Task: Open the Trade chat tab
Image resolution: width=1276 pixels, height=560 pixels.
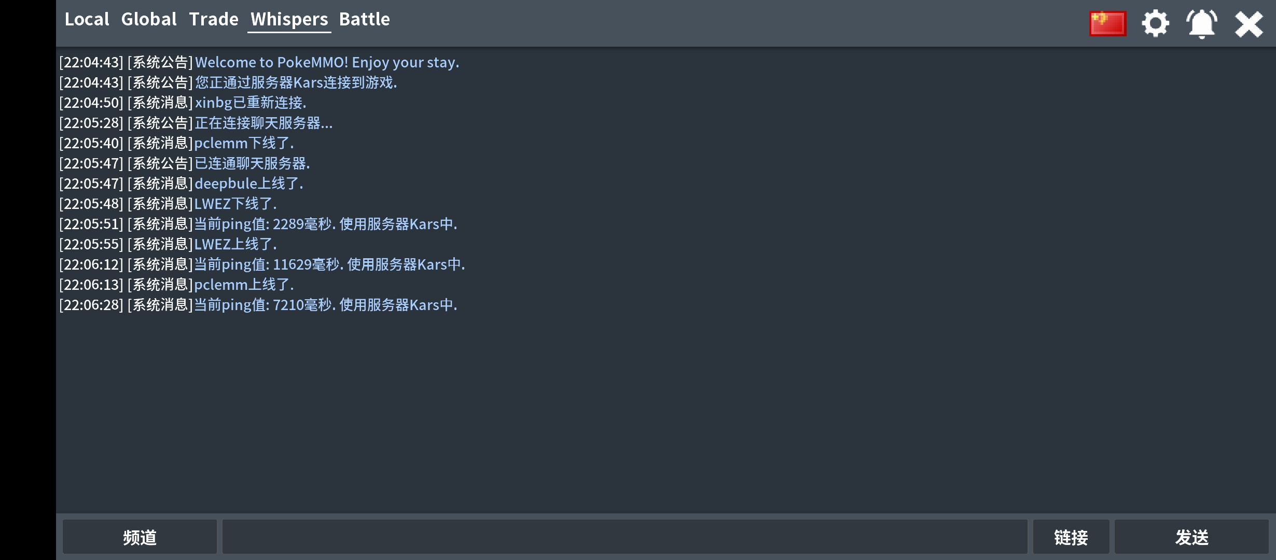Action: click(214, 19)
